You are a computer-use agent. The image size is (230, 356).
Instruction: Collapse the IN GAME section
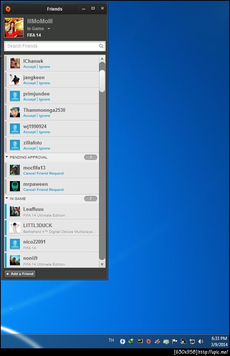(x=7, y=198)
